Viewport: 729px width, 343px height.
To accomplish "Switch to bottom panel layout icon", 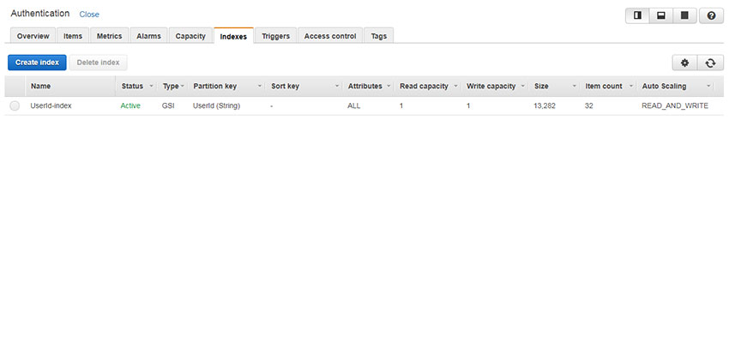I will click(660, 15).
